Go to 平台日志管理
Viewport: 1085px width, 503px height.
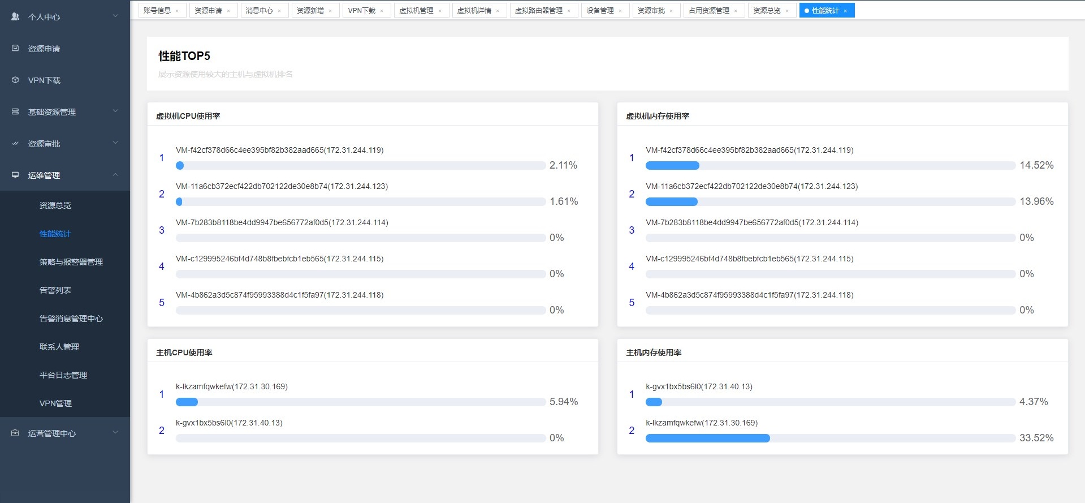tap(63, 375)
